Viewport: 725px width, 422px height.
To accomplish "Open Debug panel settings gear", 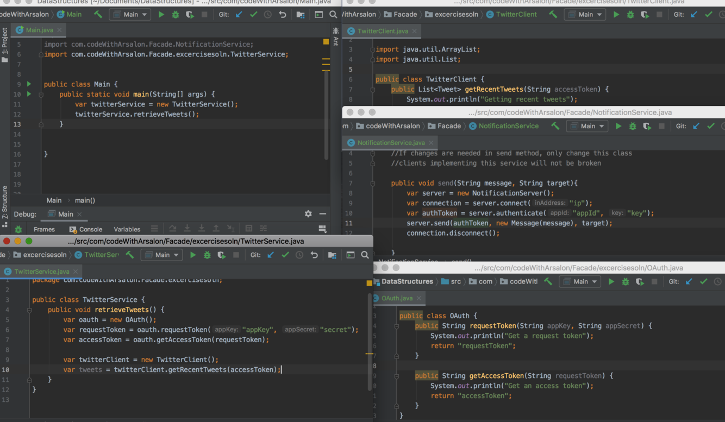I will 308,214.
